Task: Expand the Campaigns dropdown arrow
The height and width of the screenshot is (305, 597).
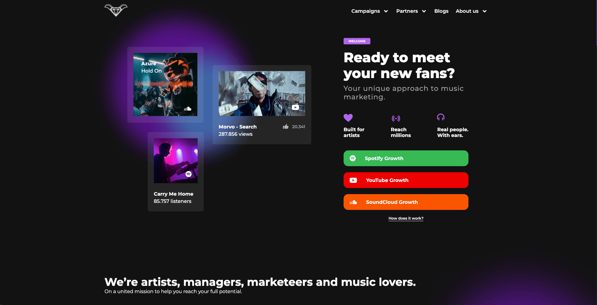Action: (386, 11)
